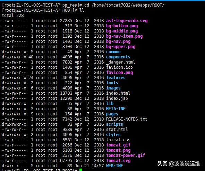The image size is (205, 171).
Task: Select the tomcat.css filename
Action: (x=118, y=140)
